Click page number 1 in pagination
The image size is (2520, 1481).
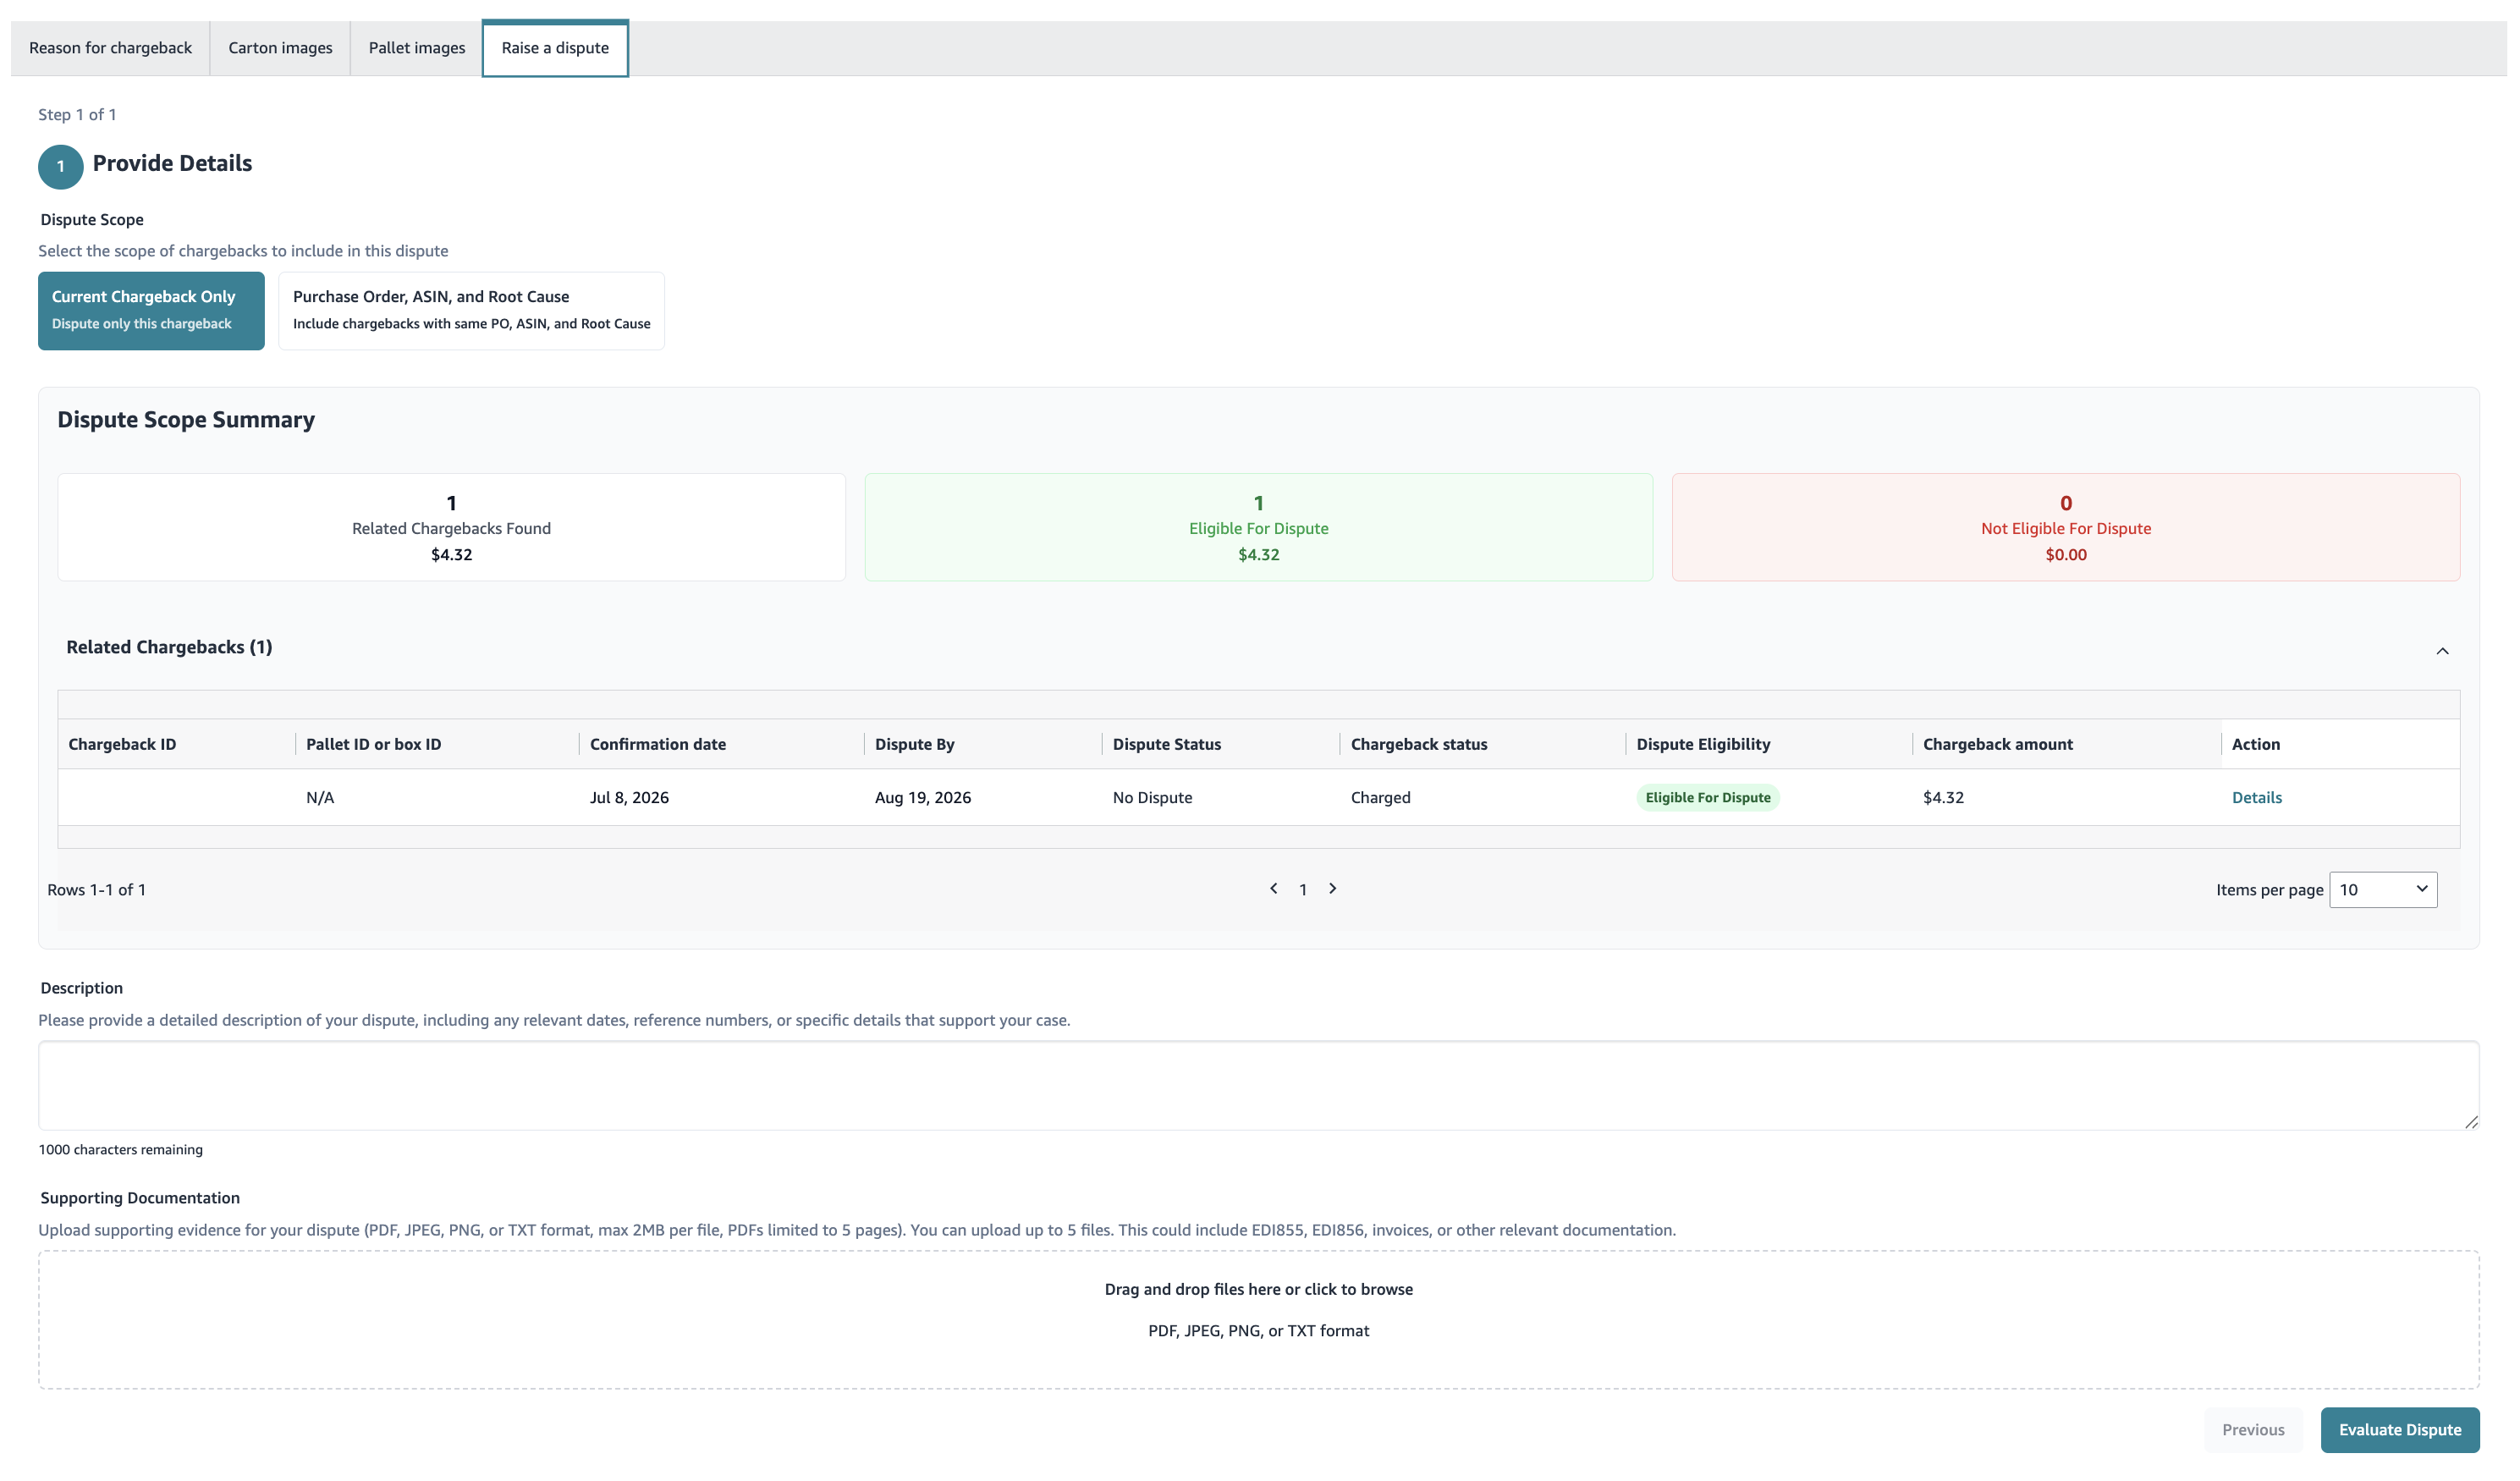click(x=1303, y=889)
